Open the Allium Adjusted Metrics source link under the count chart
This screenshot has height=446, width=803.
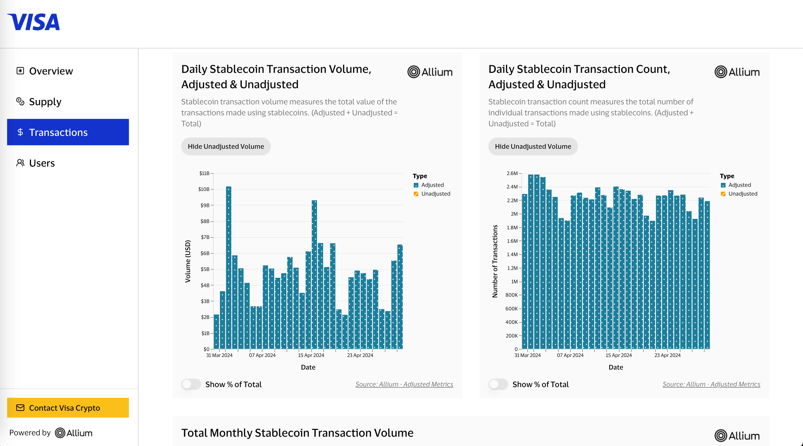[711, 384]
